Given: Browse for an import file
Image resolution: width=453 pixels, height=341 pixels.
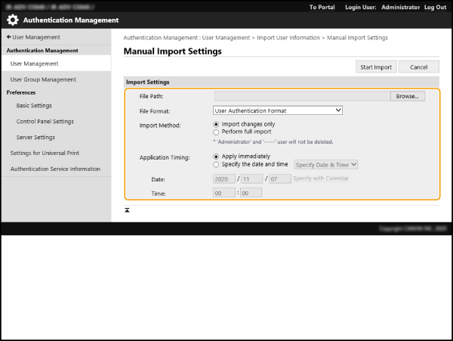Looking at the screenshot, I should (408, 97).
